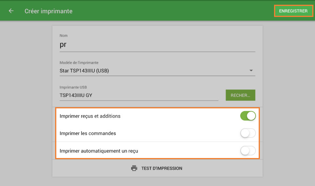Go back using the arrow icon

tap(11, 11)
